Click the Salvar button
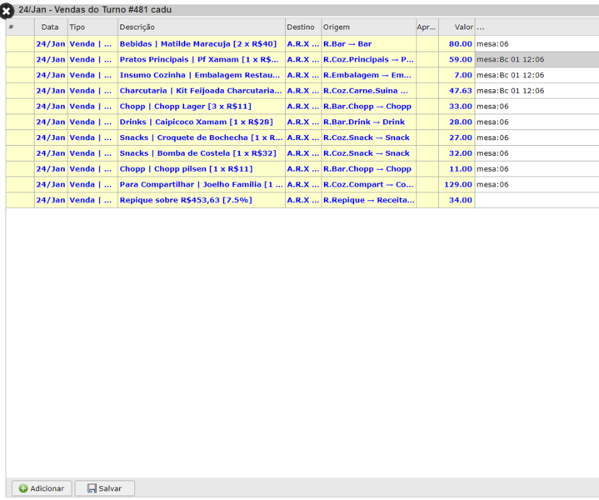The height and width of the screenshot is (500, 599). (x=105, y=488)
